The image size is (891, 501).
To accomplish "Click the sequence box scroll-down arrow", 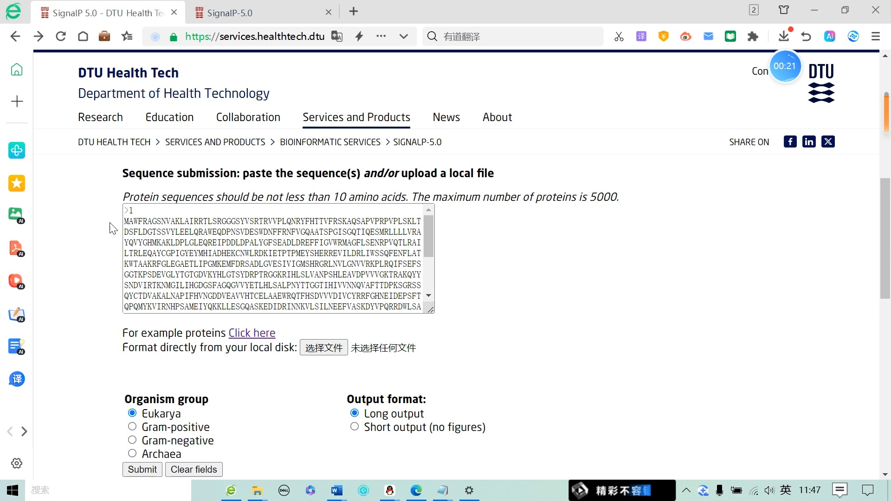I will point(428,295).
